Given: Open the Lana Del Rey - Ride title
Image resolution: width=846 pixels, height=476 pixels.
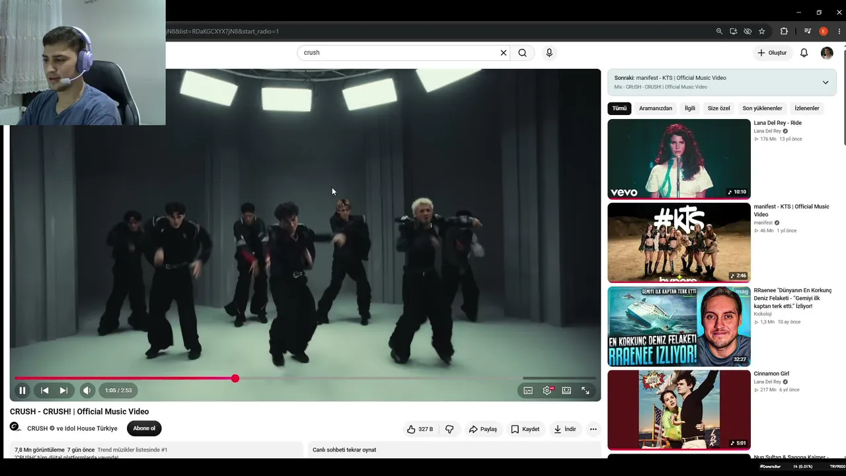Looking at the screenshot, I should coord(777,123).
